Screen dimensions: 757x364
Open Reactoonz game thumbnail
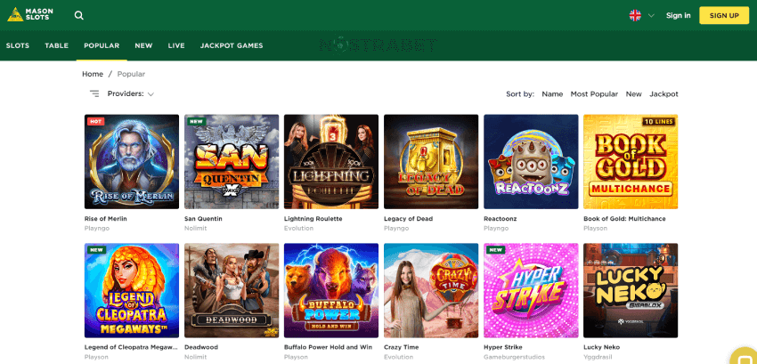tap(531, 162)
